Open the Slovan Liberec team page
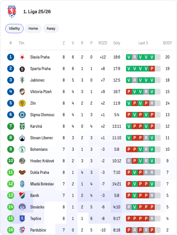This screenshot has width=177, height=235. [42, 138]
